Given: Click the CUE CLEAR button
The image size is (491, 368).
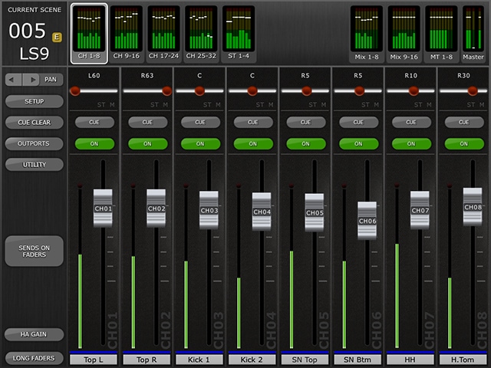Looking at the screenshot, I should click(34, 122).
